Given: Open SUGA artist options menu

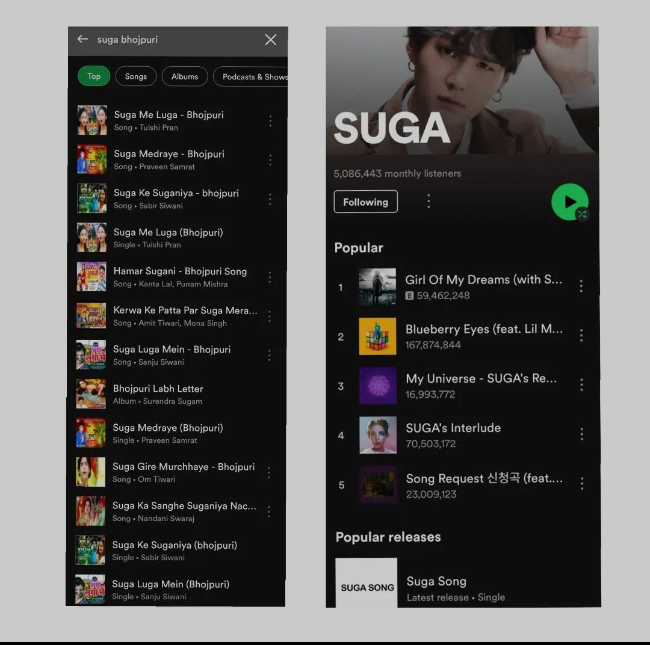Looking at the screenshot, I should click(429, 202).
